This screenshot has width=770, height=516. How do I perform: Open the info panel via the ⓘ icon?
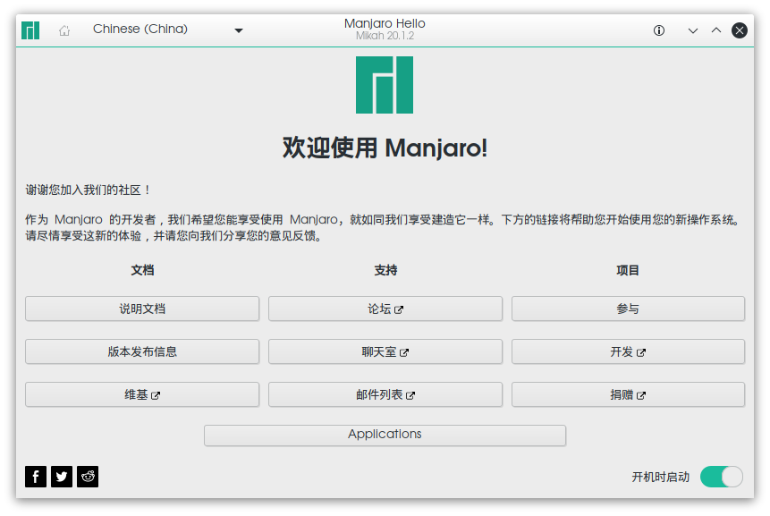pos(659,30)
